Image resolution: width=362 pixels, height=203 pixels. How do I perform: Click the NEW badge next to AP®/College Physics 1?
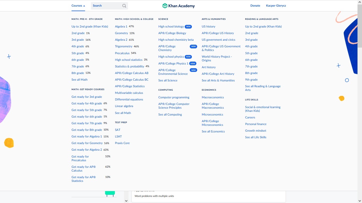coord(193,63)
